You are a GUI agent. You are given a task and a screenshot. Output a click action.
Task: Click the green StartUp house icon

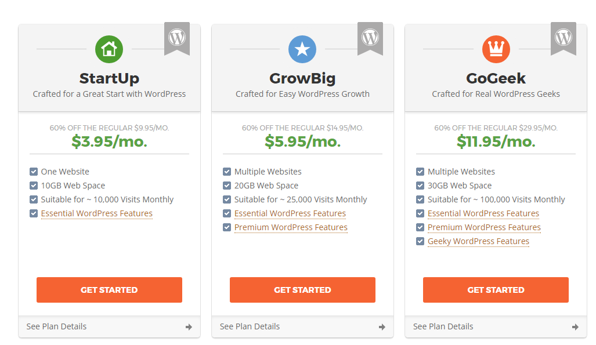coord(109,49)
